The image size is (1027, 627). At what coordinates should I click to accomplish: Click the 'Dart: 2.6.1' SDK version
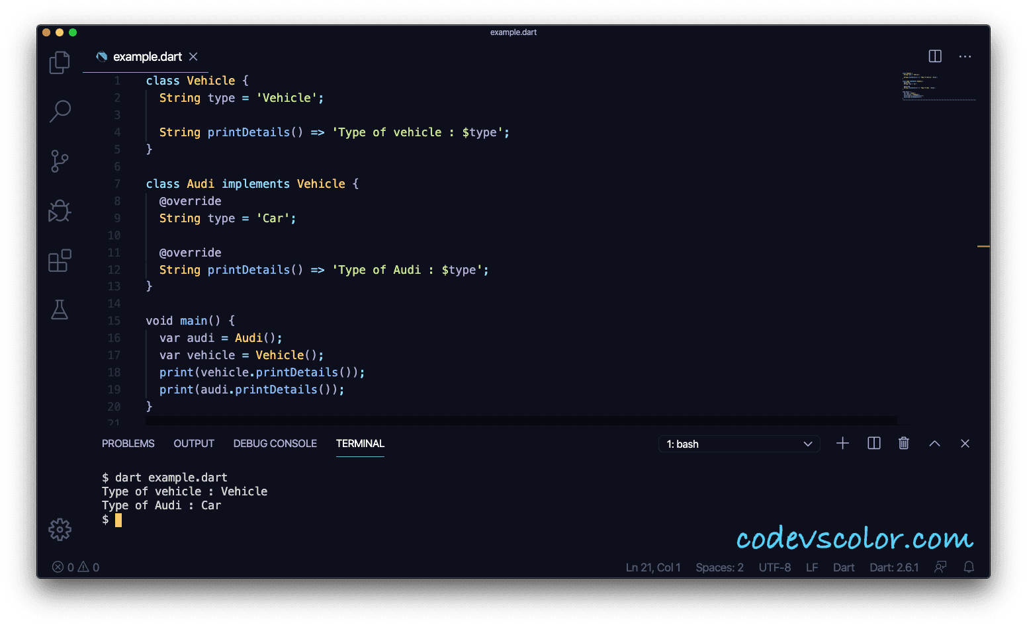pos(894,567)
